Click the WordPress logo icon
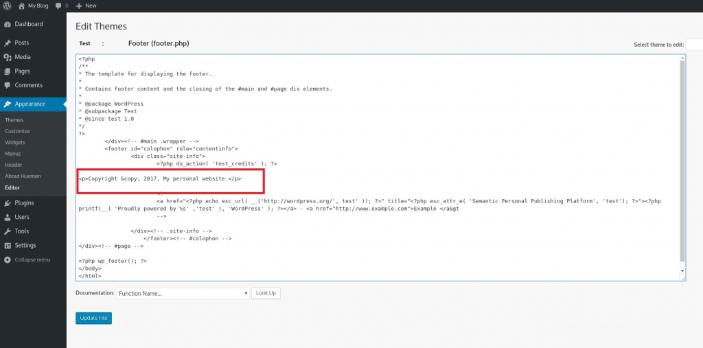703x348 pixels. (x=7, y=5)
